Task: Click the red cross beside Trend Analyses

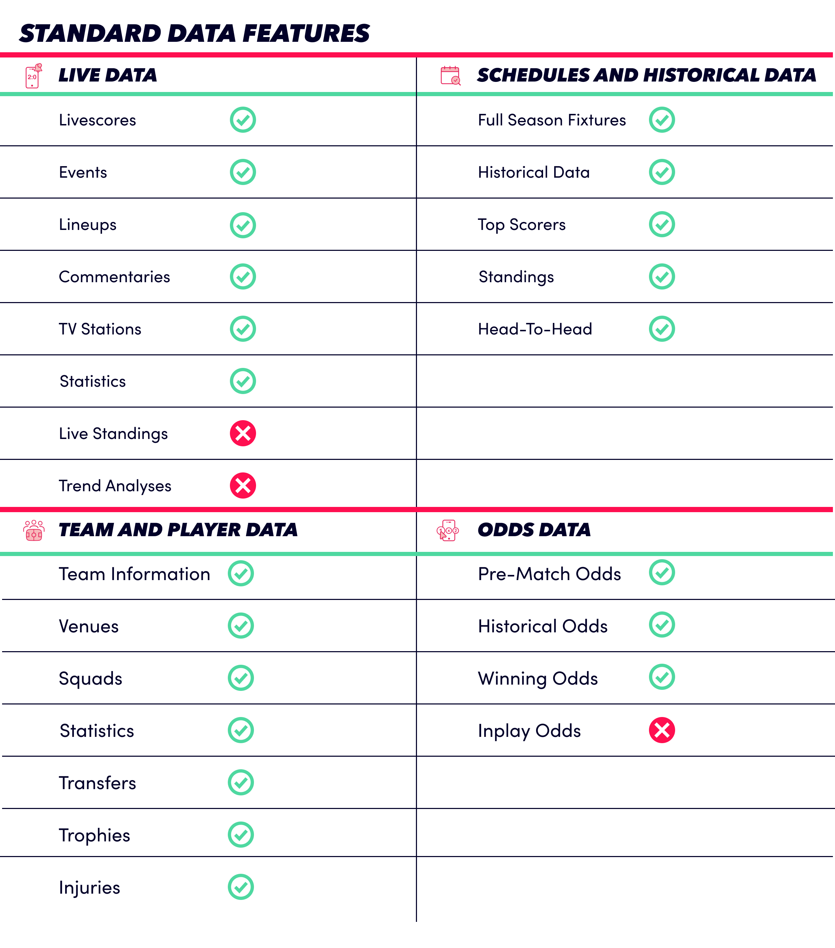Action: pyautogui.click(x=243, y=486)
